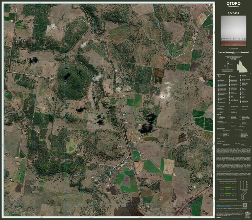
Task: Click the Lighthouse legend icon
Action: coord(241,91)
